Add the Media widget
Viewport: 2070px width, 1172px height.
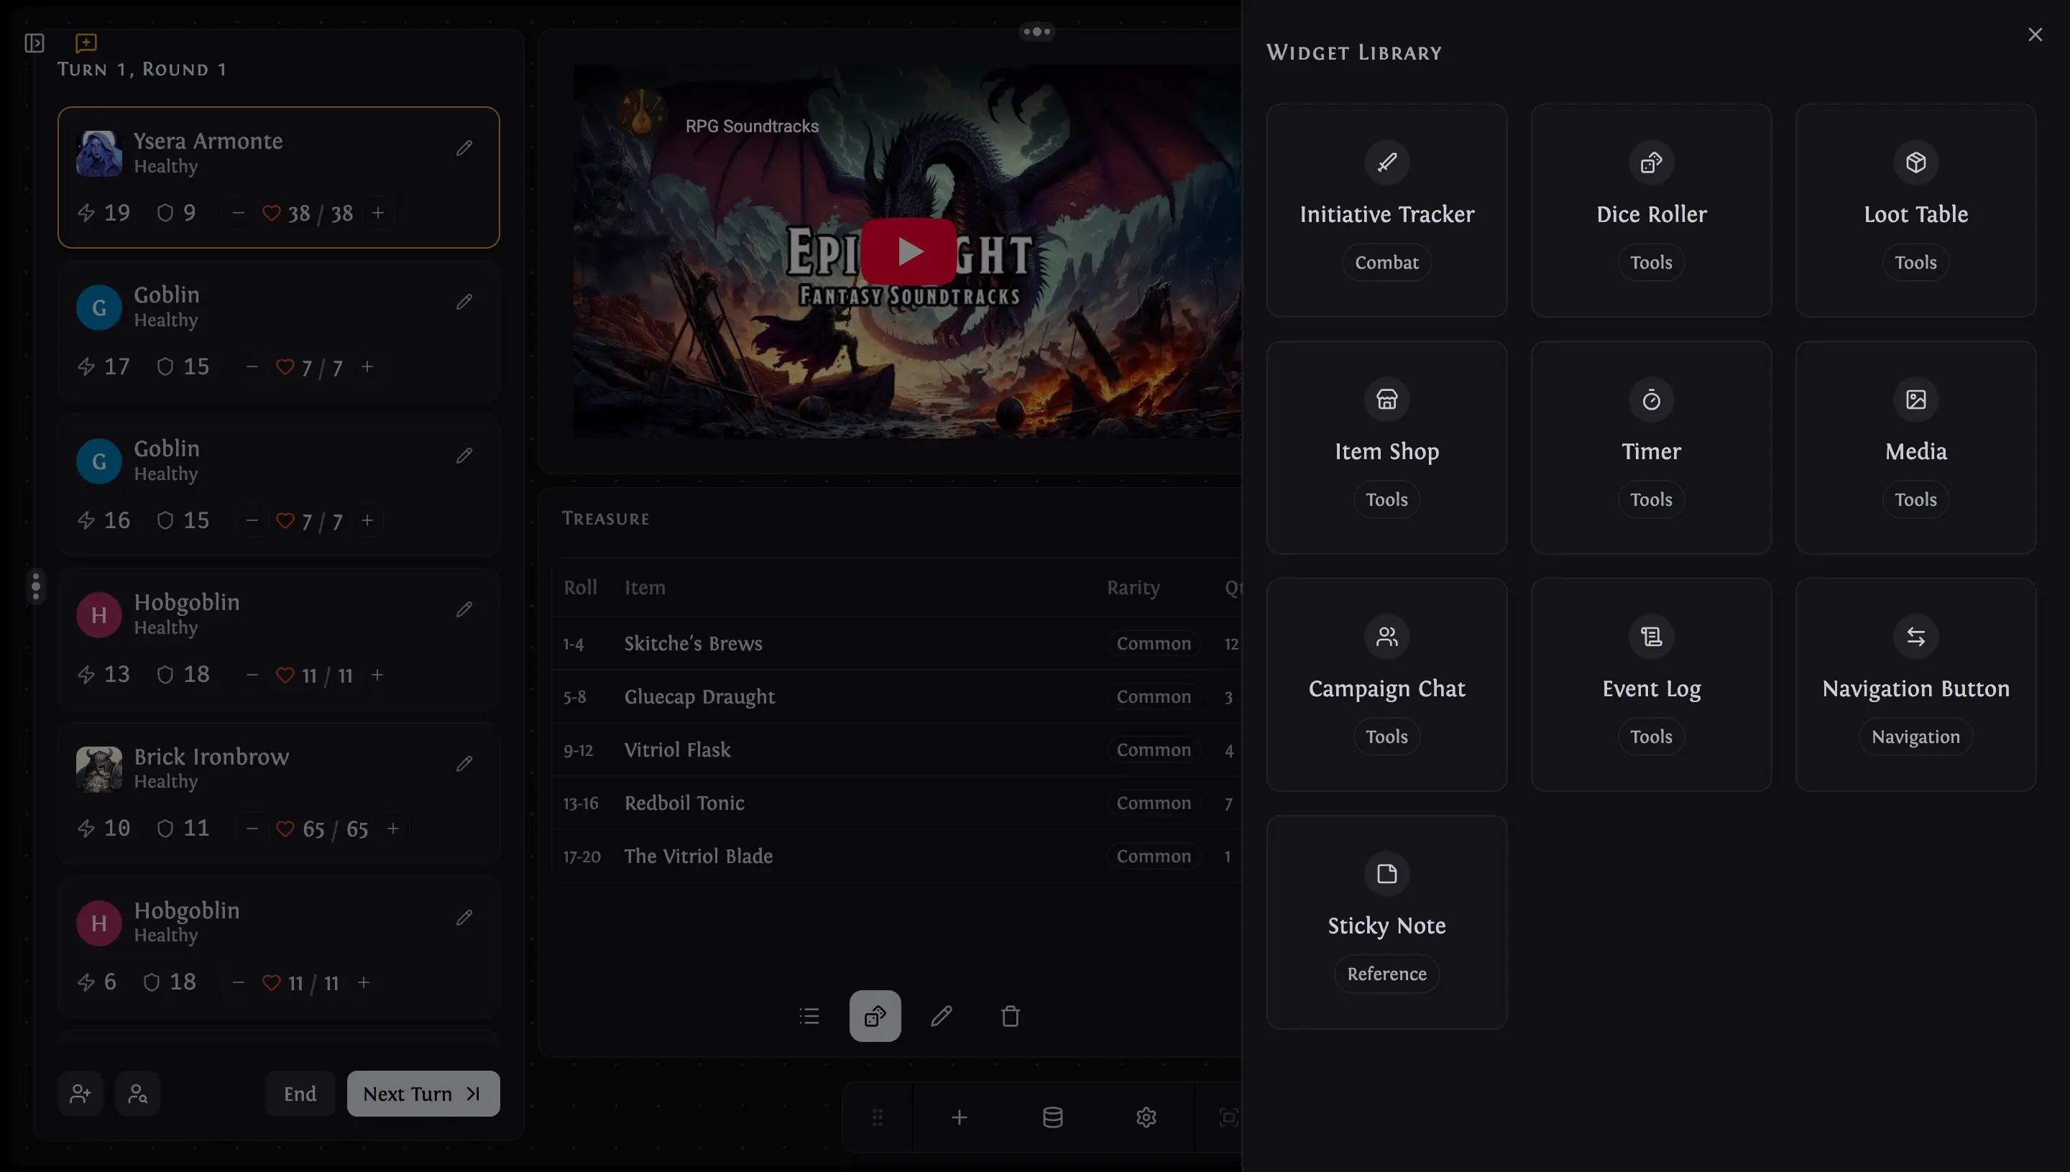pos(1916,448)
